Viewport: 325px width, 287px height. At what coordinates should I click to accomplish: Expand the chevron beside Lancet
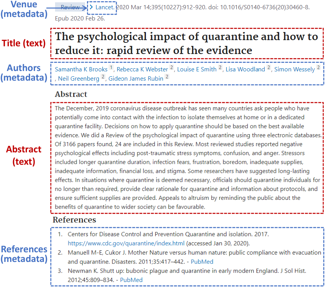click(91, 7)
